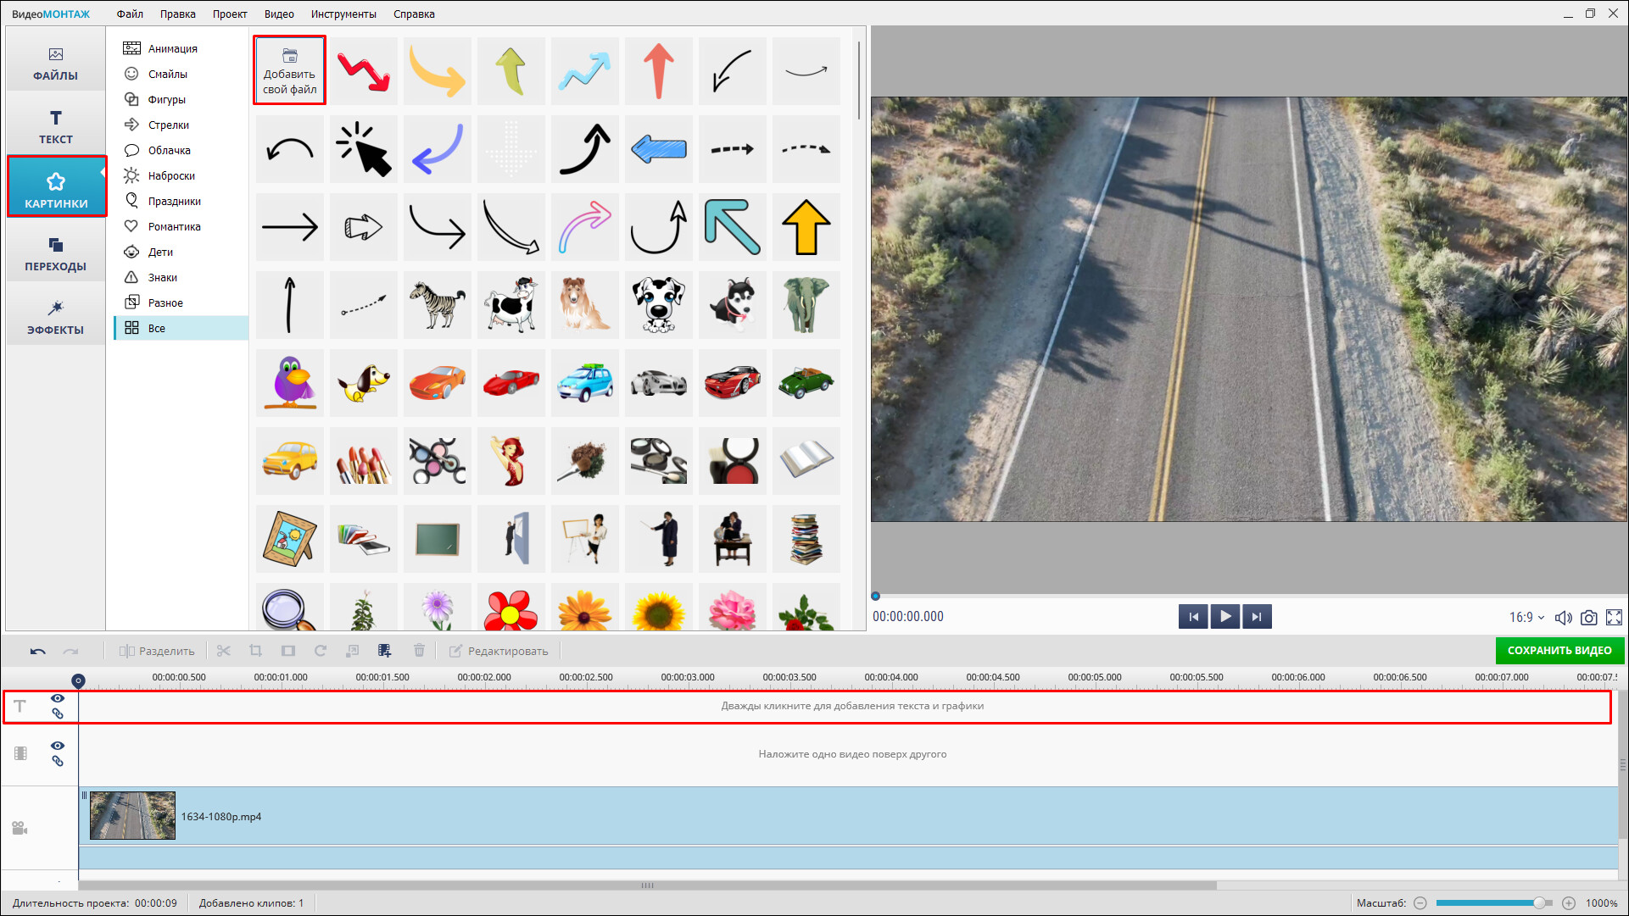Redo the last action
This screenshot has width=1629, height=916.
(70, 651)
